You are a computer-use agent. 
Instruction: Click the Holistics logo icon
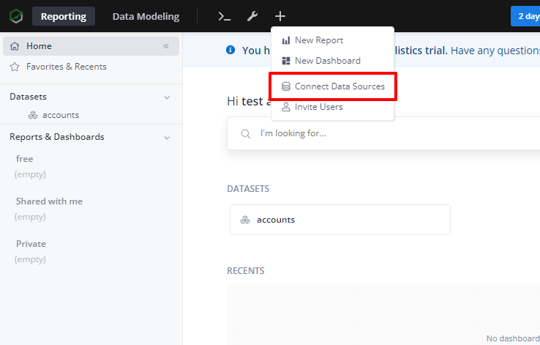[x=16, y=16]
